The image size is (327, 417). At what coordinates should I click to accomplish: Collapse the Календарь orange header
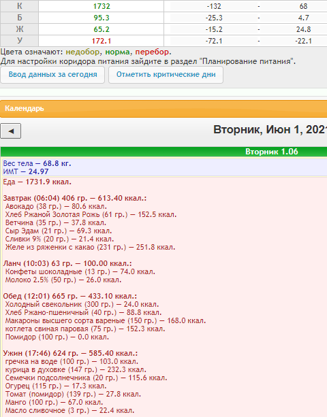163,109
